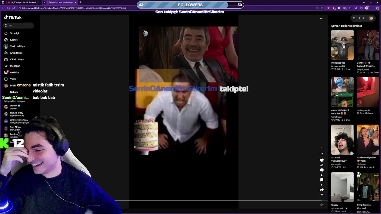Image resolution: width=381 pixels, height=214 pixels.
Task: Open the profile avatar in the top-right pill
Action: pos(371,18)
